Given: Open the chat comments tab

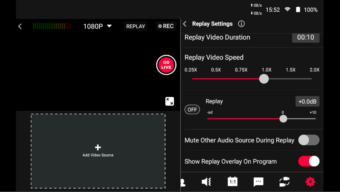Looking at the screenshot, I should (x=258, y=182).
